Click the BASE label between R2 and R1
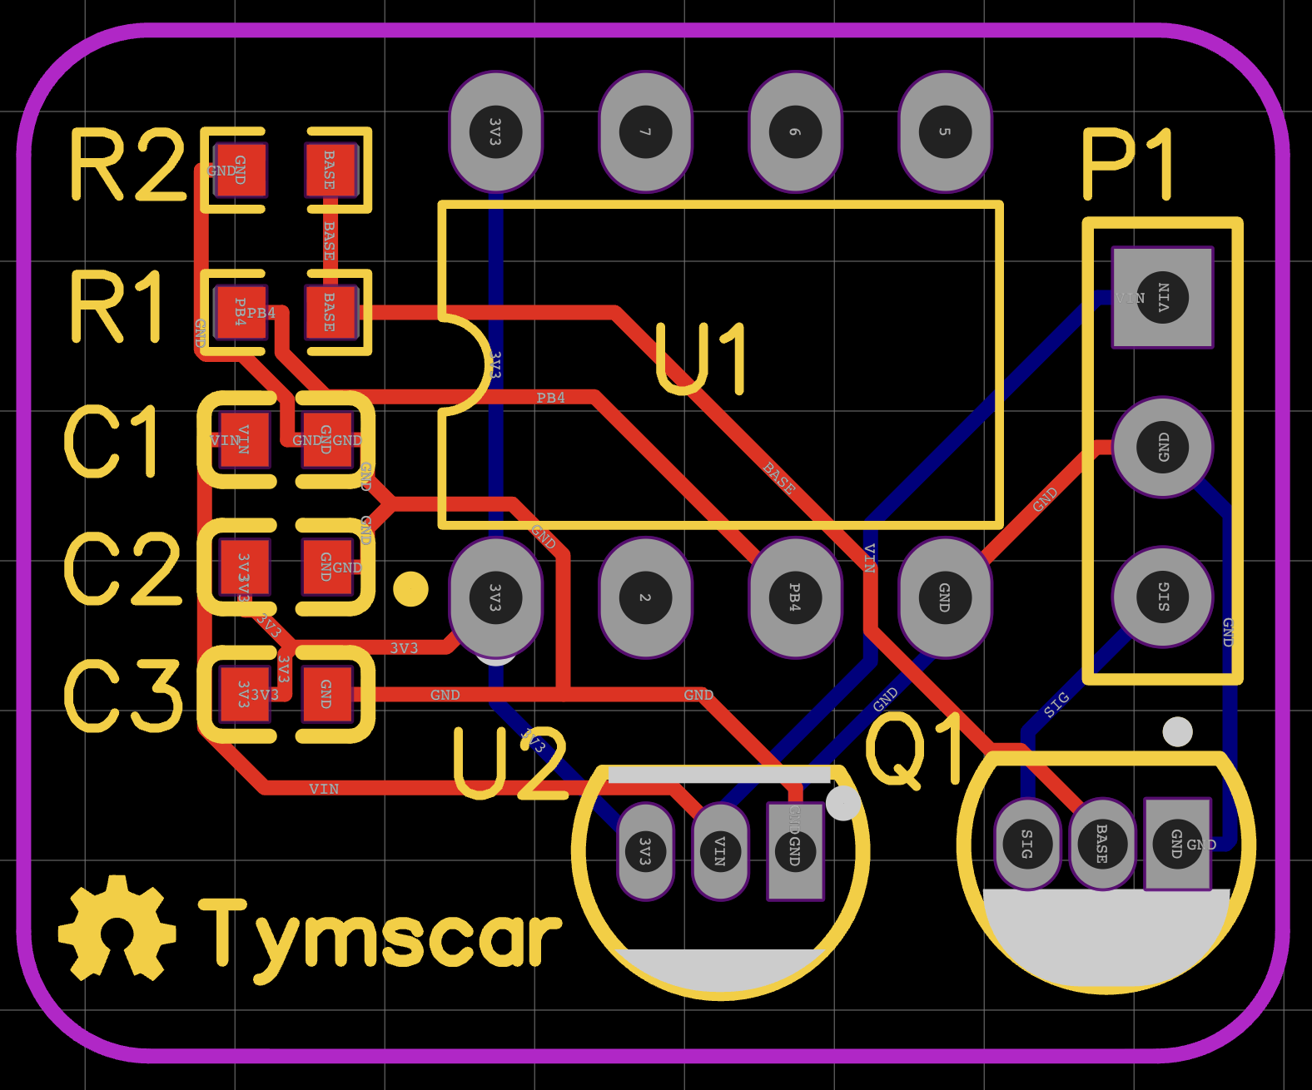The height and width of the screenshot is (1090, 1312). pyautogui.click(x=330, y=241)
